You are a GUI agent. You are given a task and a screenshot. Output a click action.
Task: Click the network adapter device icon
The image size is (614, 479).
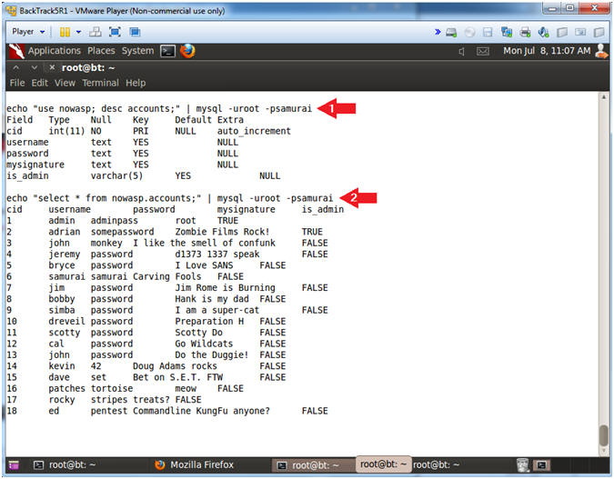pyautogui.click(x=507, y=33)
